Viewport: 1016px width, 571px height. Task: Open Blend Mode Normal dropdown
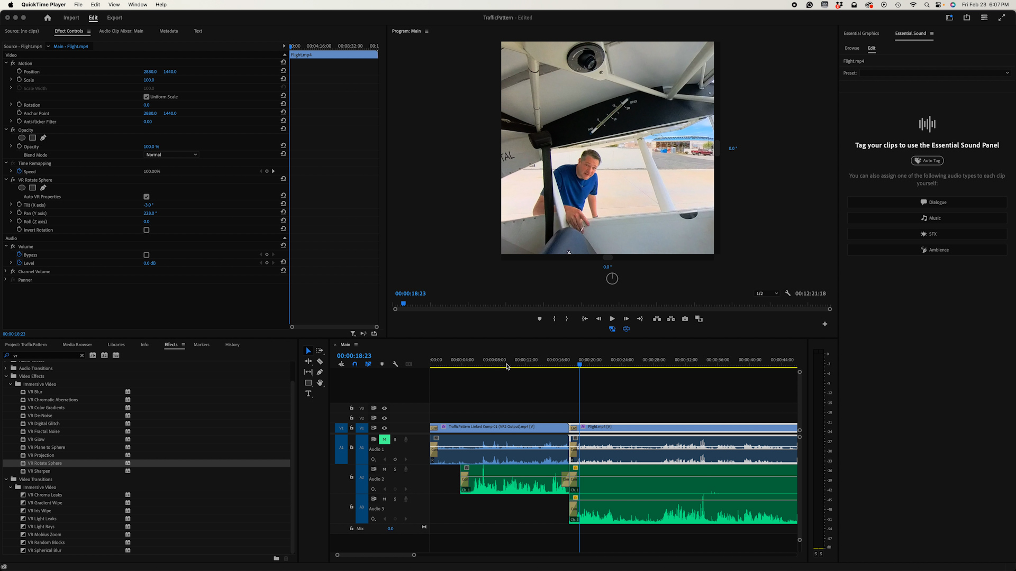click(x=171, y=155)
